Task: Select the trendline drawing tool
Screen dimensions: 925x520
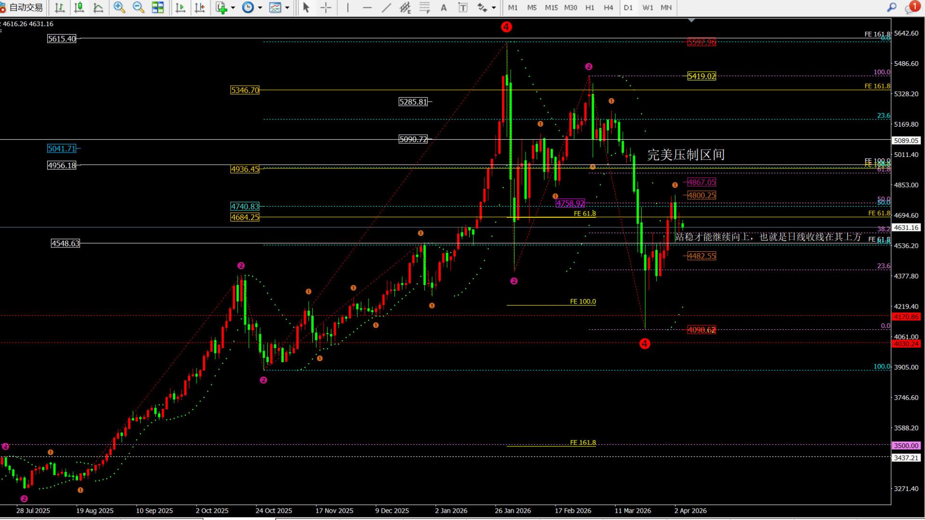Action: pyautogui.click(x=386, y=8)
